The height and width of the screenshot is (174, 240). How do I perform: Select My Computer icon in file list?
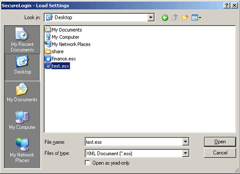48,37
